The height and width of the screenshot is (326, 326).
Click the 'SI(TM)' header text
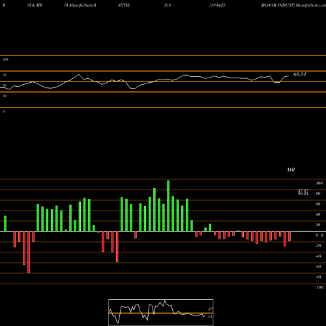click(x=124, y=5)
